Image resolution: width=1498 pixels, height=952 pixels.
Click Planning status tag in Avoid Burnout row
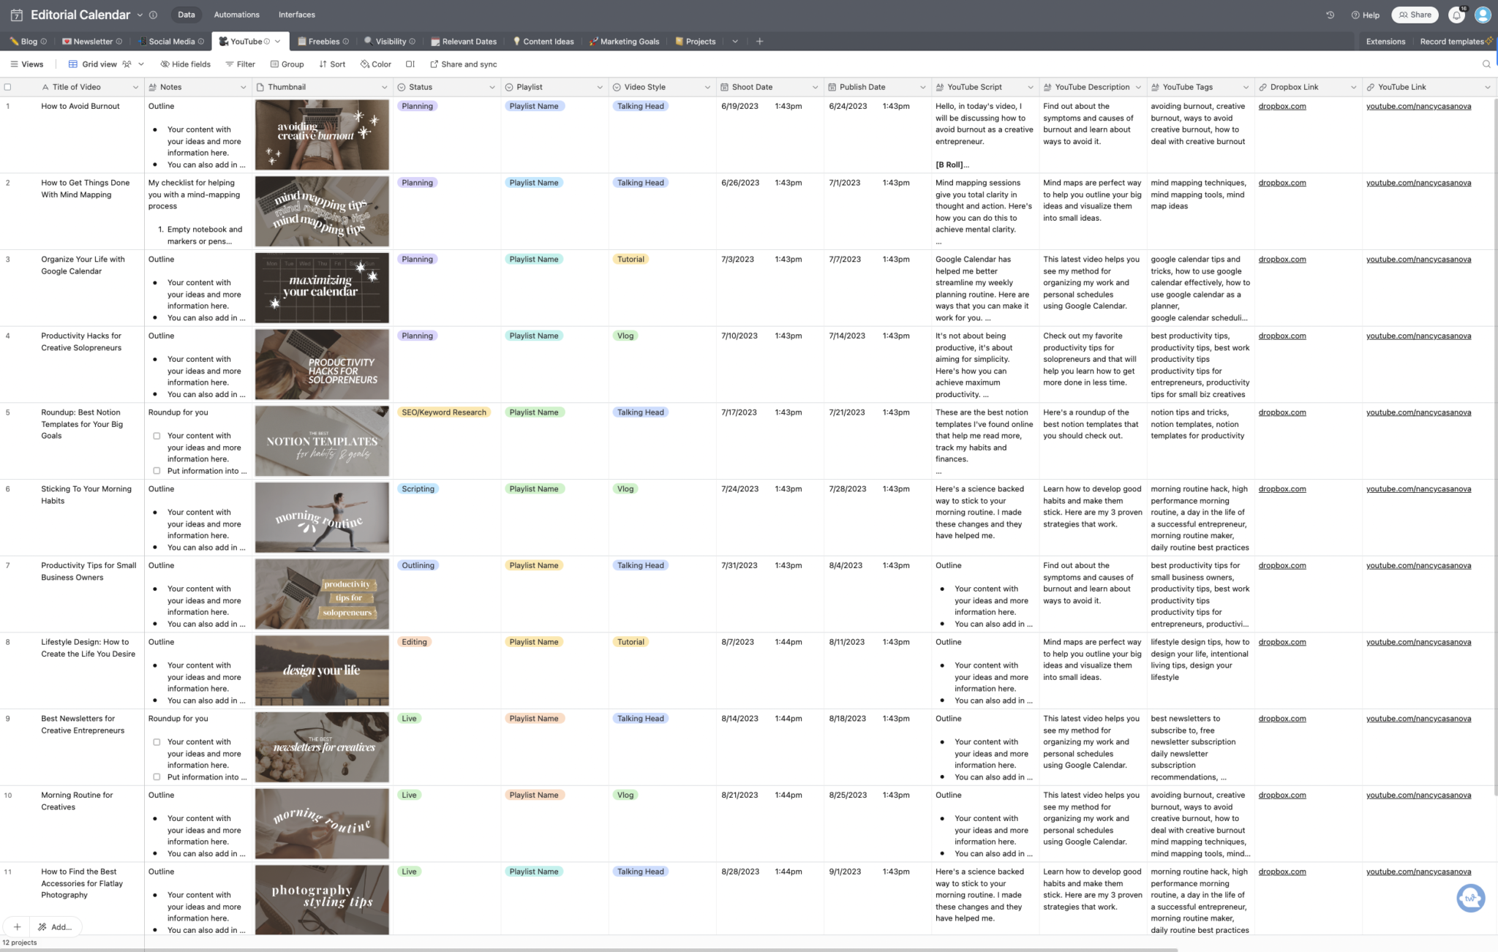point(417,106)
